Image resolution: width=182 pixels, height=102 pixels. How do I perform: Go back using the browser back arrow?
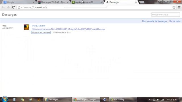pyautogui.click(x=3, y=7)
